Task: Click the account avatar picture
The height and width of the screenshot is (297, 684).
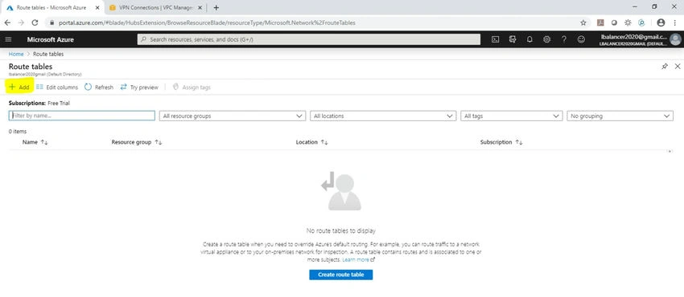Action: coord(675,39)
